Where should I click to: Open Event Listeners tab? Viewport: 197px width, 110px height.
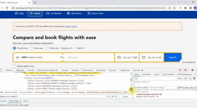point(168,74)
